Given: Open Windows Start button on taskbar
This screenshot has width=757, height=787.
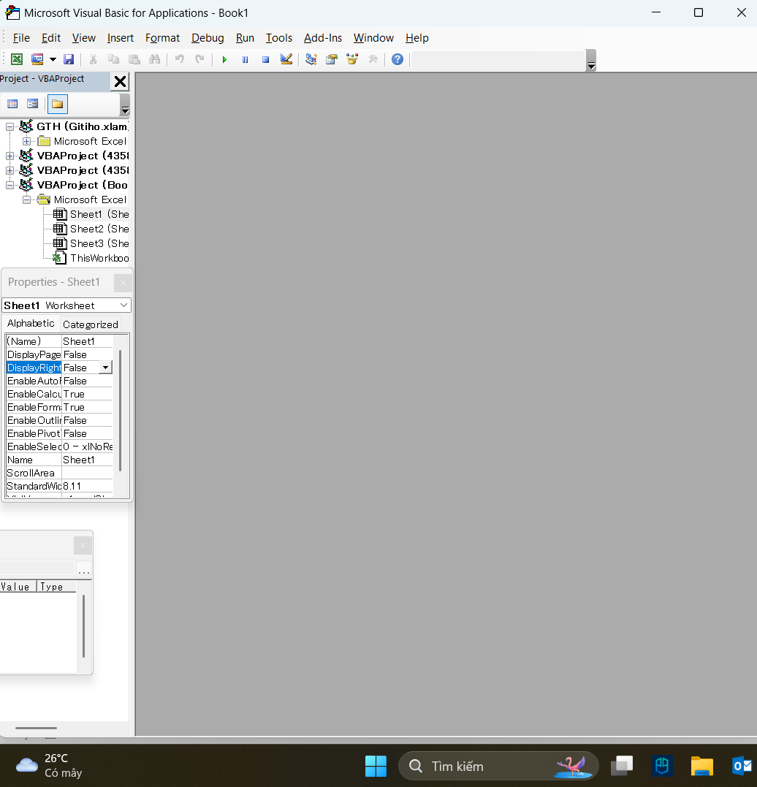Looking at the screenshot, I should 376,766.
